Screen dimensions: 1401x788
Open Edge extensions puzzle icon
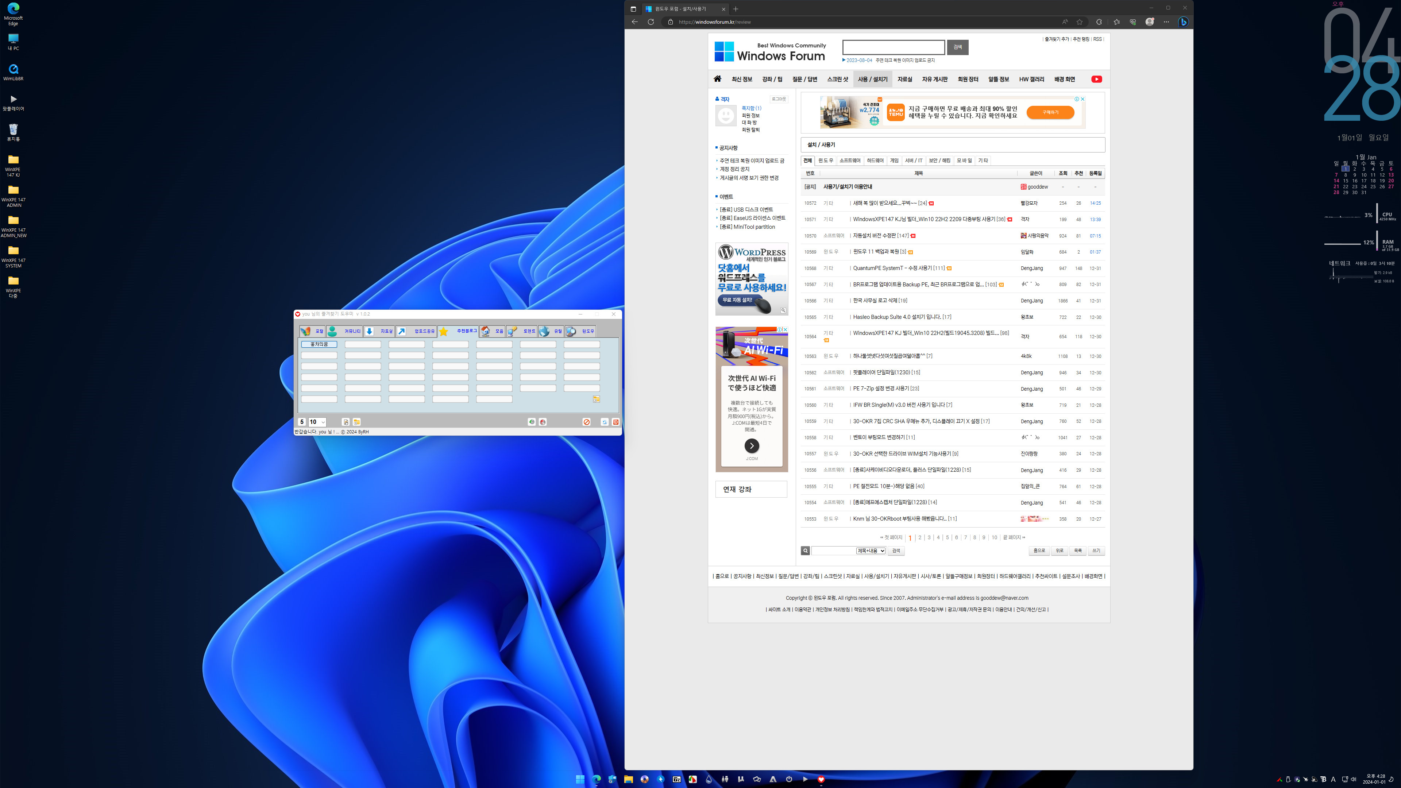[x=1099, y=22]
